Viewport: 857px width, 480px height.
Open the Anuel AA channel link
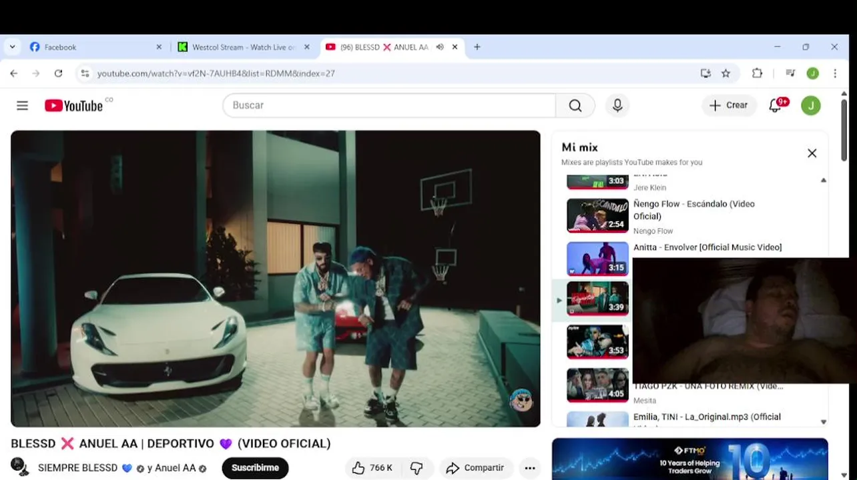[x=176, y=468]
